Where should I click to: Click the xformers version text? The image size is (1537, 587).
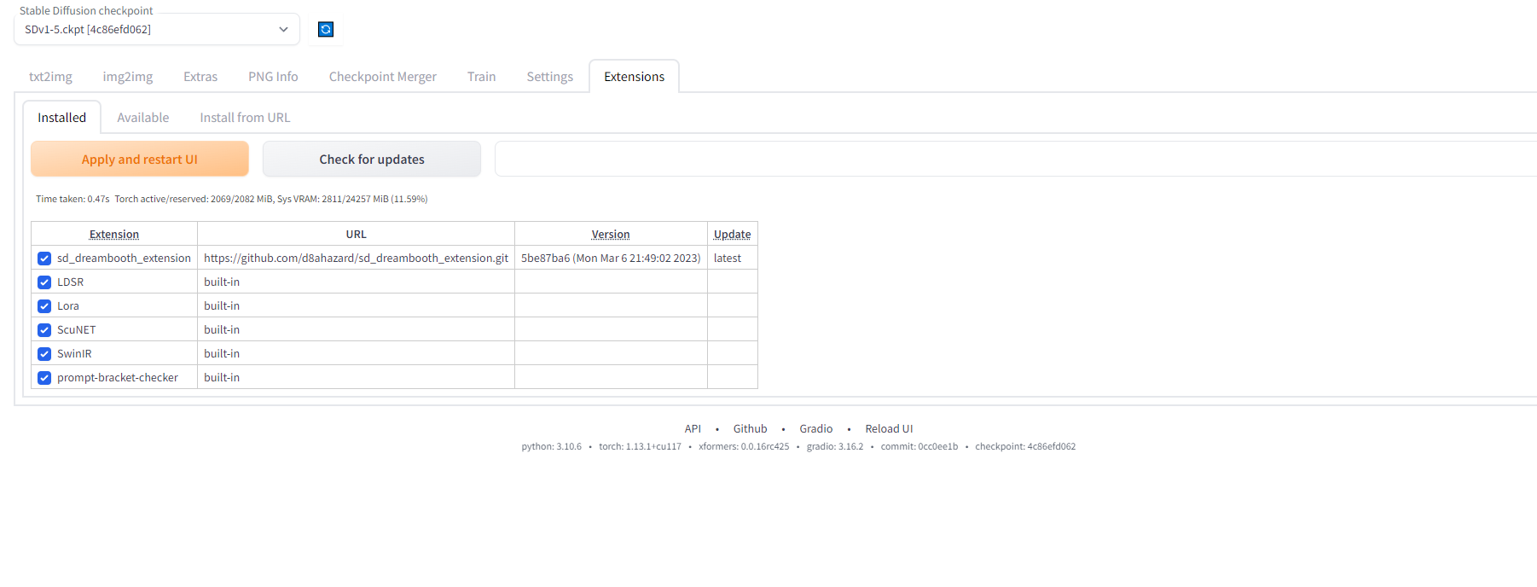click(x=744, y=447)
